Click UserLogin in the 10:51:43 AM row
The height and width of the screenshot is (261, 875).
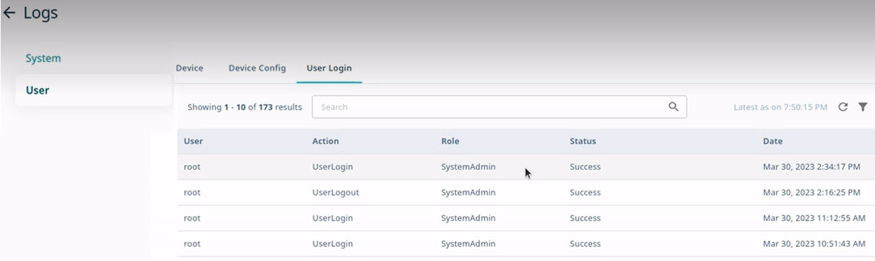tap(332, 244)
